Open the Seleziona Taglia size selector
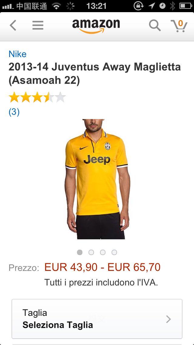Image resolution: width=194 pixels, height=345 pixels. point(97,319)
